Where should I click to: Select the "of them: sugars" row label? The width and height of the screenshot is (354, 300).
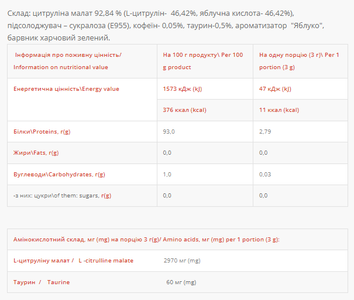(62, 196)
